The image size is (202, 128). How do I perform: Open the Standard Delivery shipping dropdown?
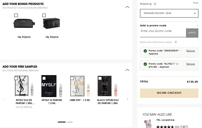pyautogui.click(x=169, y=13)
